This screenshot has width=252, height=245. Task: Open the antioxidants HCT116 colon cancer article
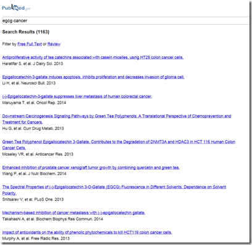87,232
